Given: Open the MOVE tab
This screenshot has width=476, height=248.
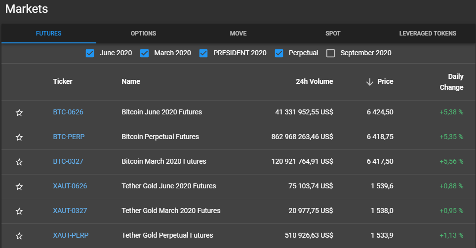Looking at the screenshot, I should coord(238,34).
